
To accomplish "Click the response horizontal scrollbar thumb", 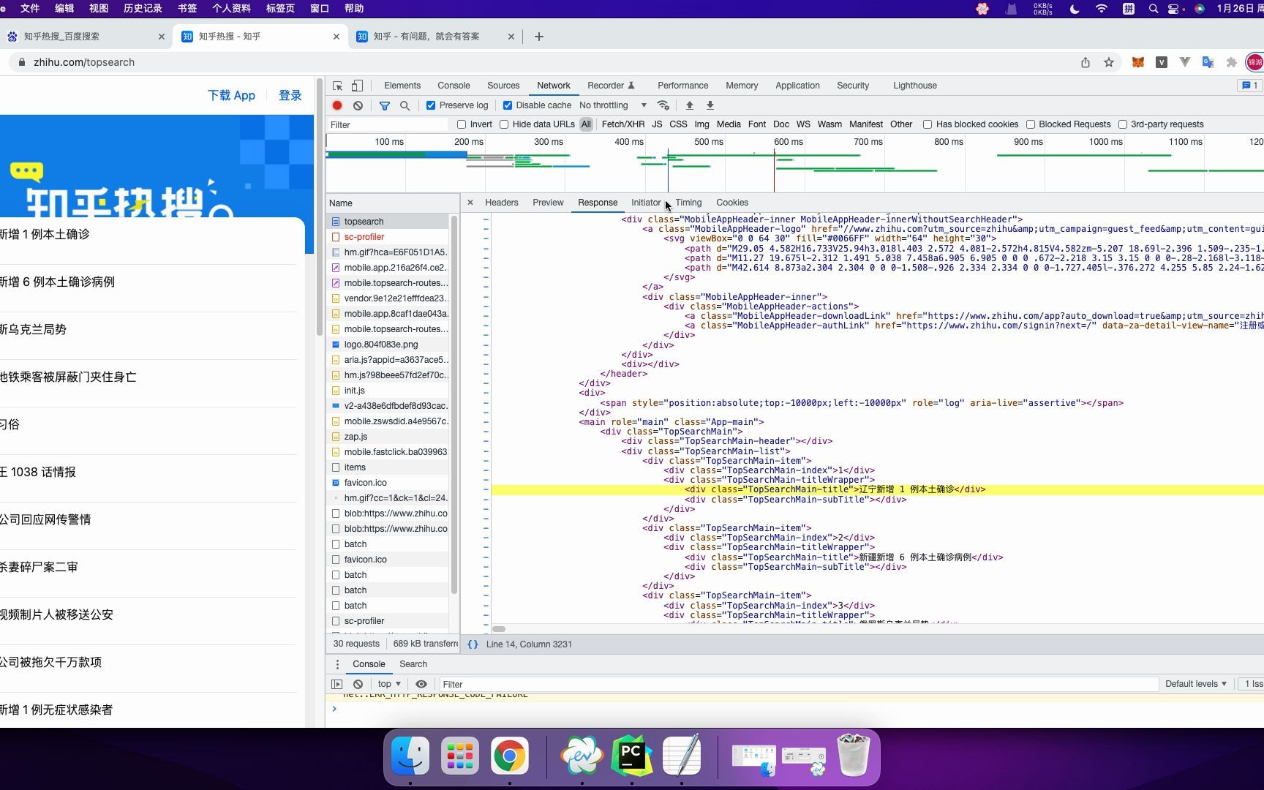I will point(499,629).
